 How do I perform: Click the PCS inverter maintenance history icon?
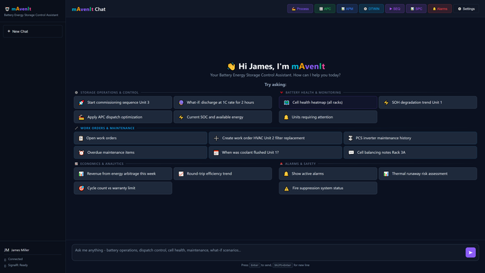coord(351,138)
